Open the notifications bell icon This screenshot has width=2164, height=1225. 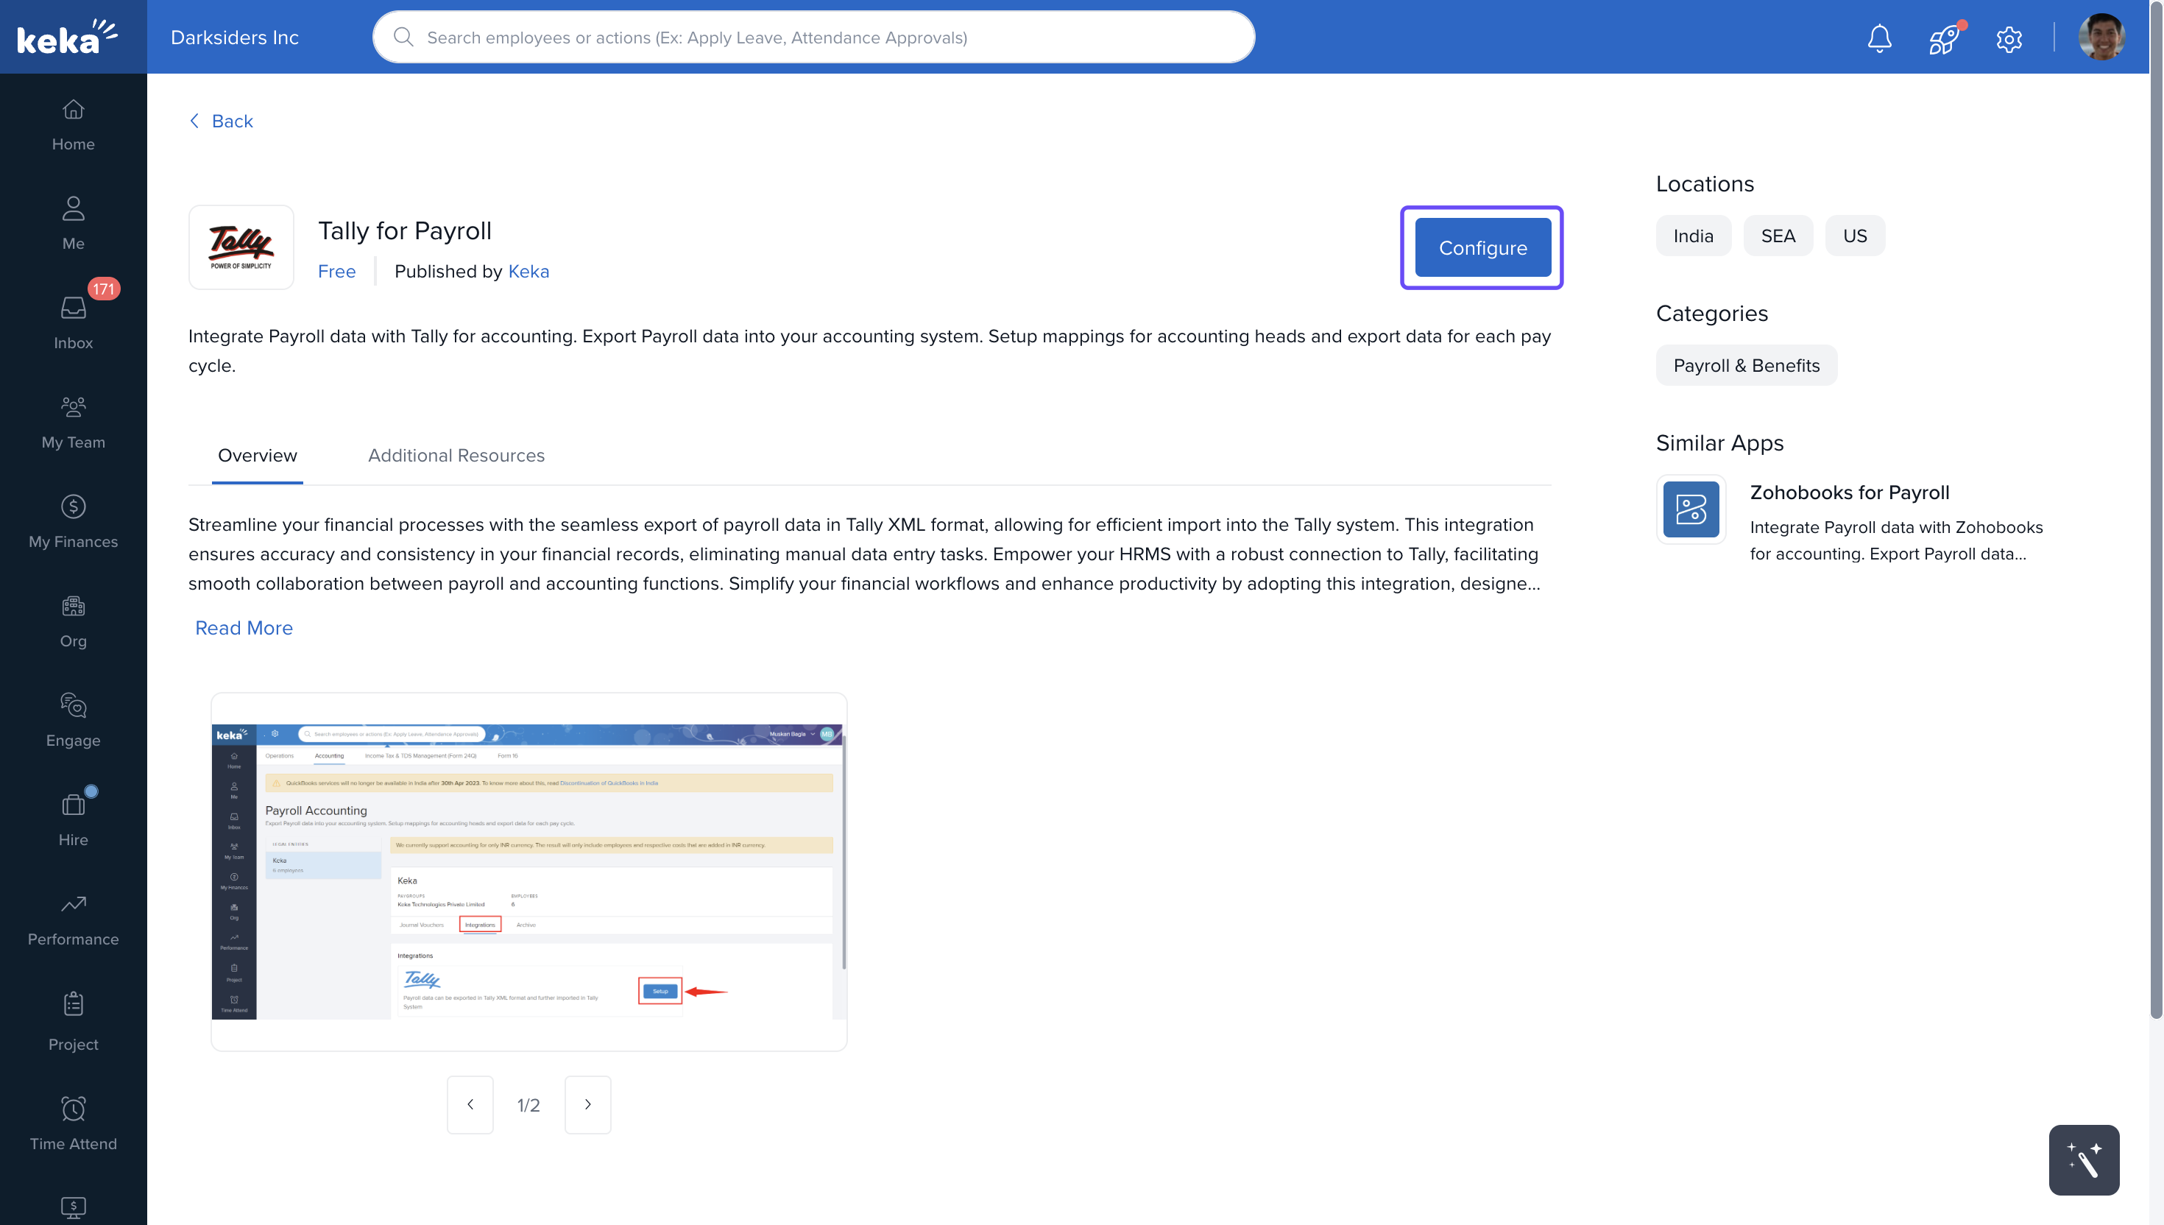(x=1879, y=38)
